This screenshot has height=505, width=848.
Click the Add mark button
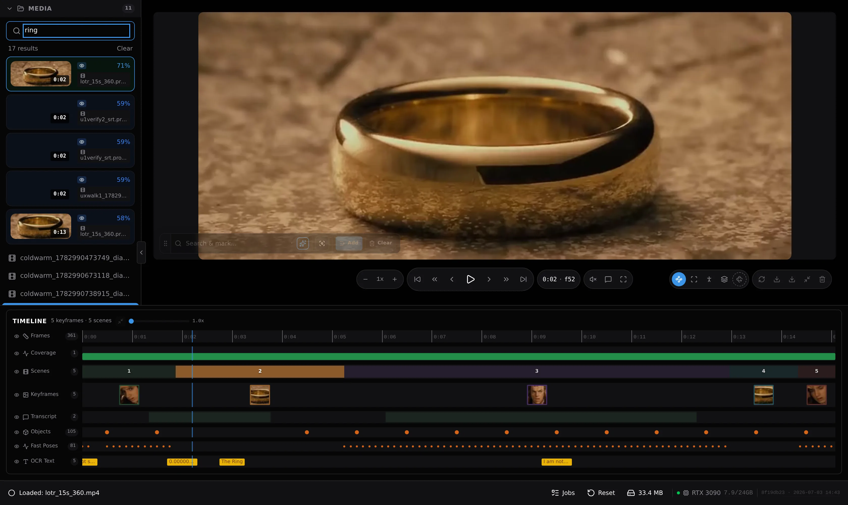349,243
